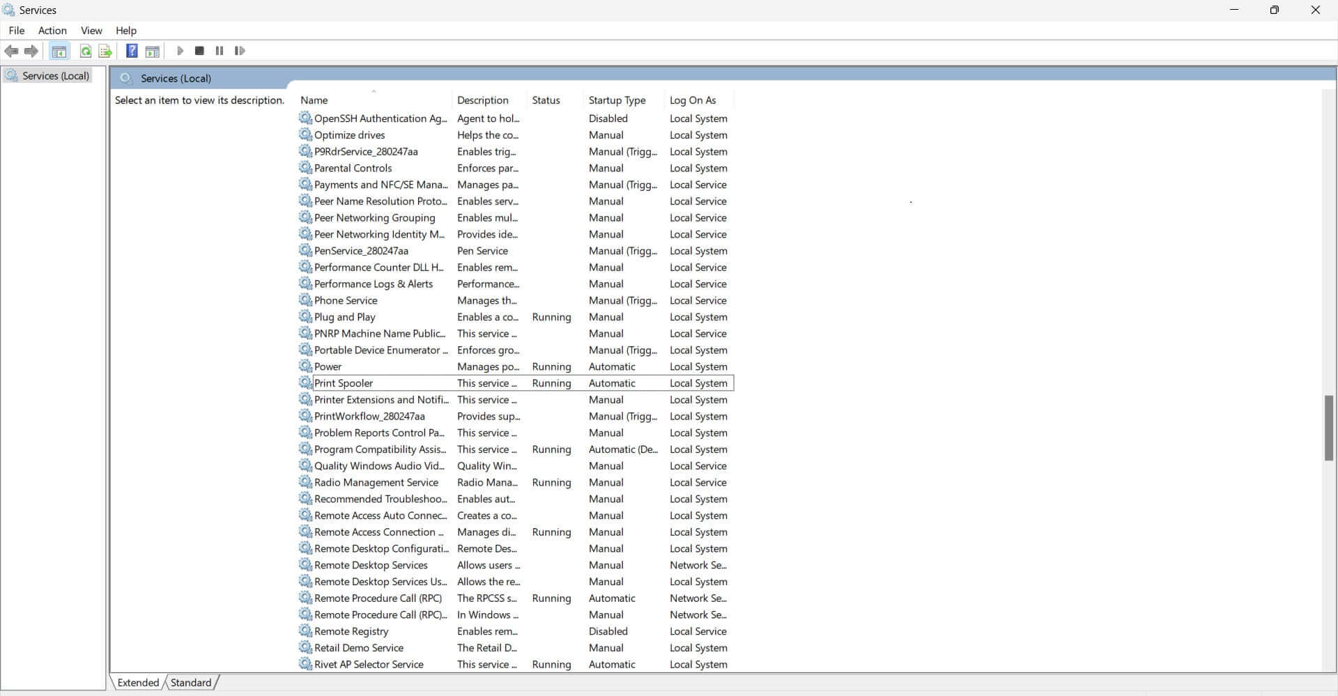This screenshot has width=1338, height=696.
Task: Export the services list to a file
Action: point(105,51)
